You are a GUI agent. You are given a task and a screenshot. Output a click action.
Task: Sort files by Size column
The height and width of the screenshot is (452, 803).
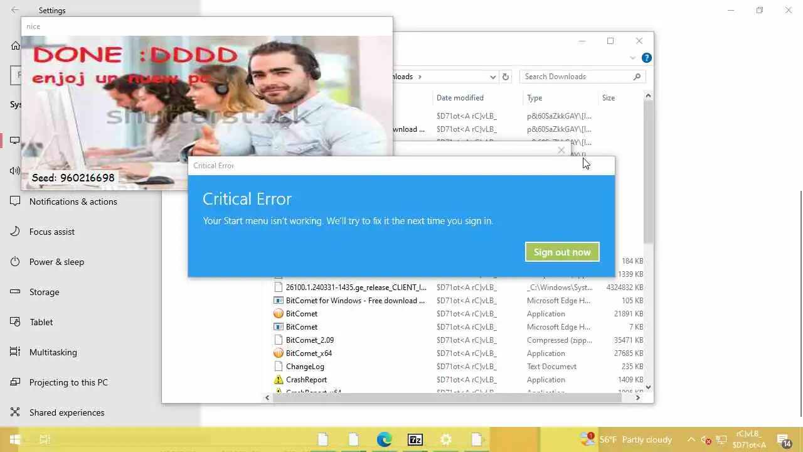tap(609, 98)
